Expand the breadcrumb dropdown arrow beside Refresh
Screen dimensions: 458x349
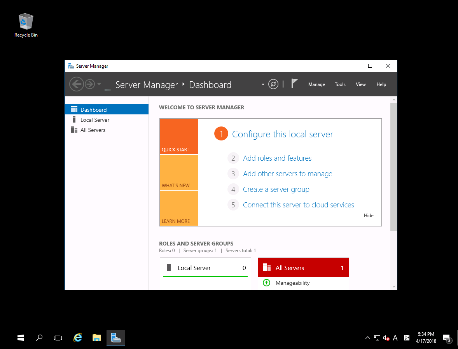pyautogui.click(x=263, y=84)
